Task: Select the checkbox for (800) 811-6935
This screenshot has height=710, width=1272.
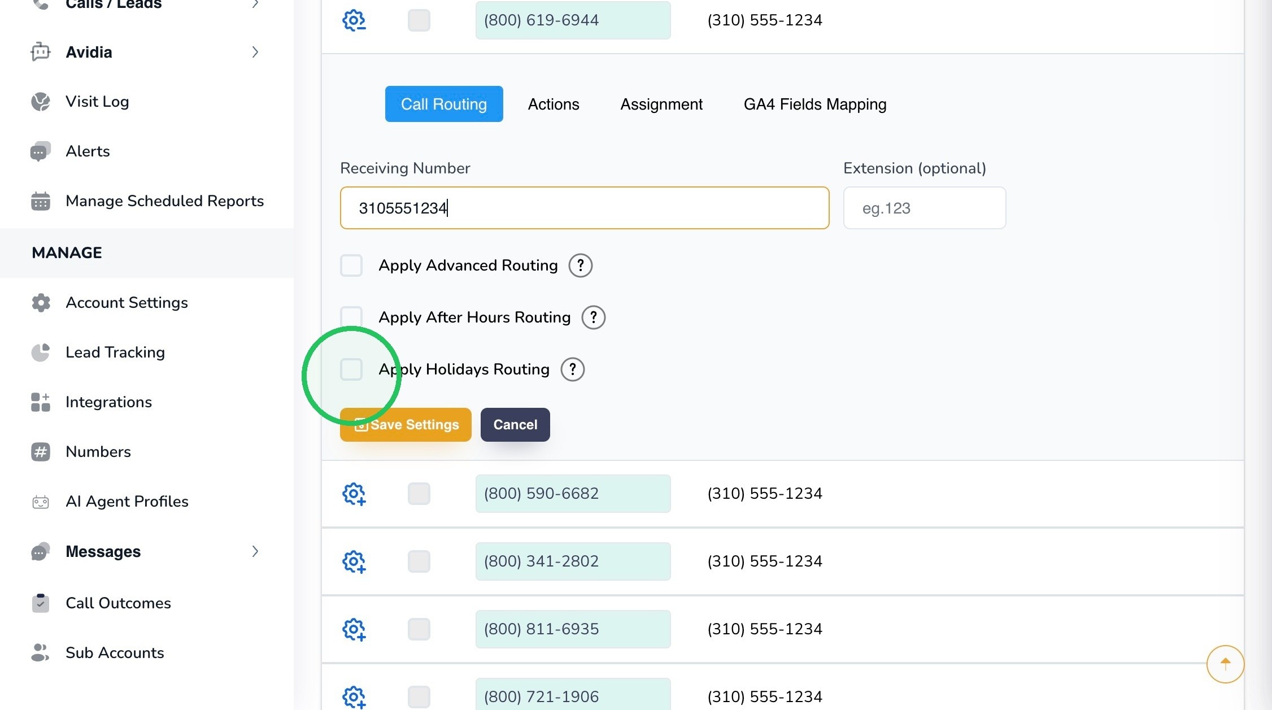Action: pyautogui.click(x=419, y=629)
